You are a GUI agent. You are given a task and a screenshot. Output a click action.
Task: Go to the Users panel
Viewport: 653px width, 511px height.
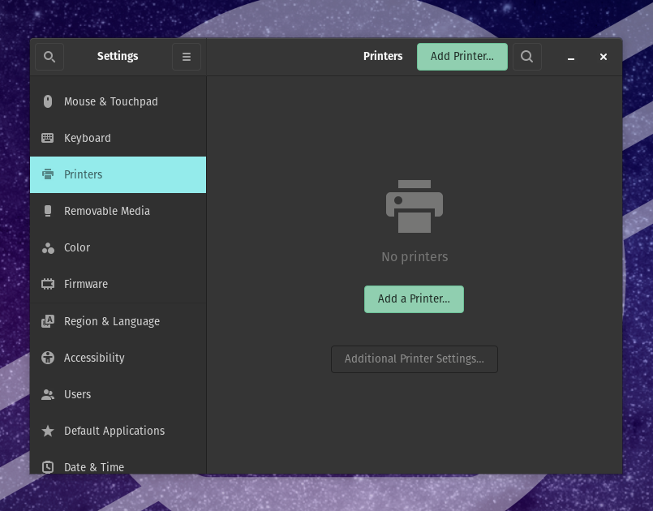click(78, 394)
